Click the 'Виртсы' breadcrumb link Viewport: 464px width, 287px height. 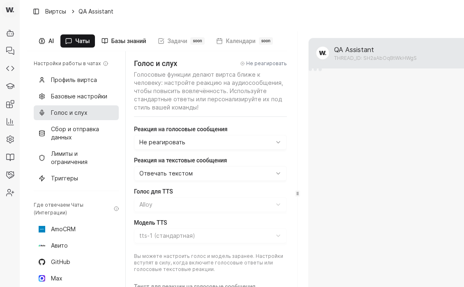pyautogui.click(x=55, y=11)
